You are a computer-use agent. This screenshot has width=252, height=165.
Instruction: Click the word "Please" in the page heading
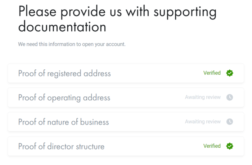click(38, 12)
